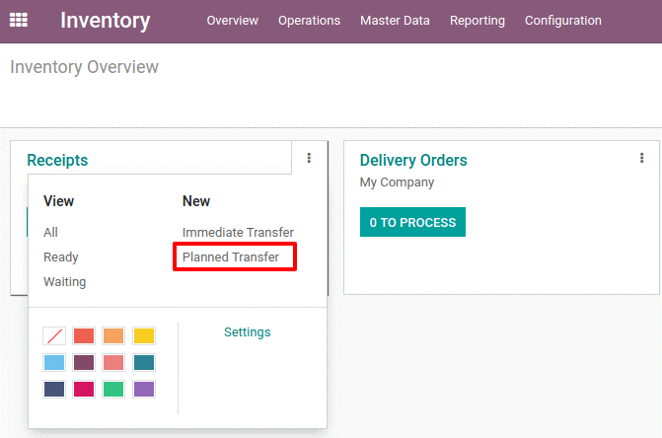Create a new Immediate Transfer

(238, 232)
